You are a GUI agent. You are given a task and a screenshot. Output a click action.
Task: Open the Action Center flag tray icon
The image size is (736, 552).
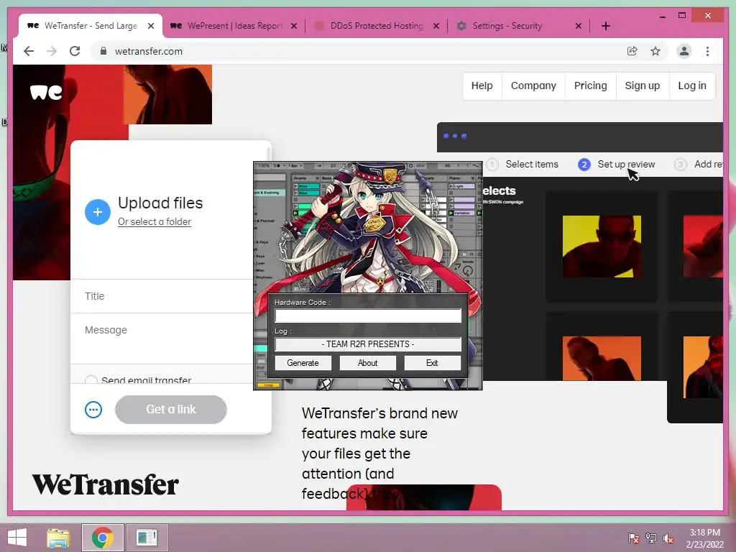[x=633, y=538]
